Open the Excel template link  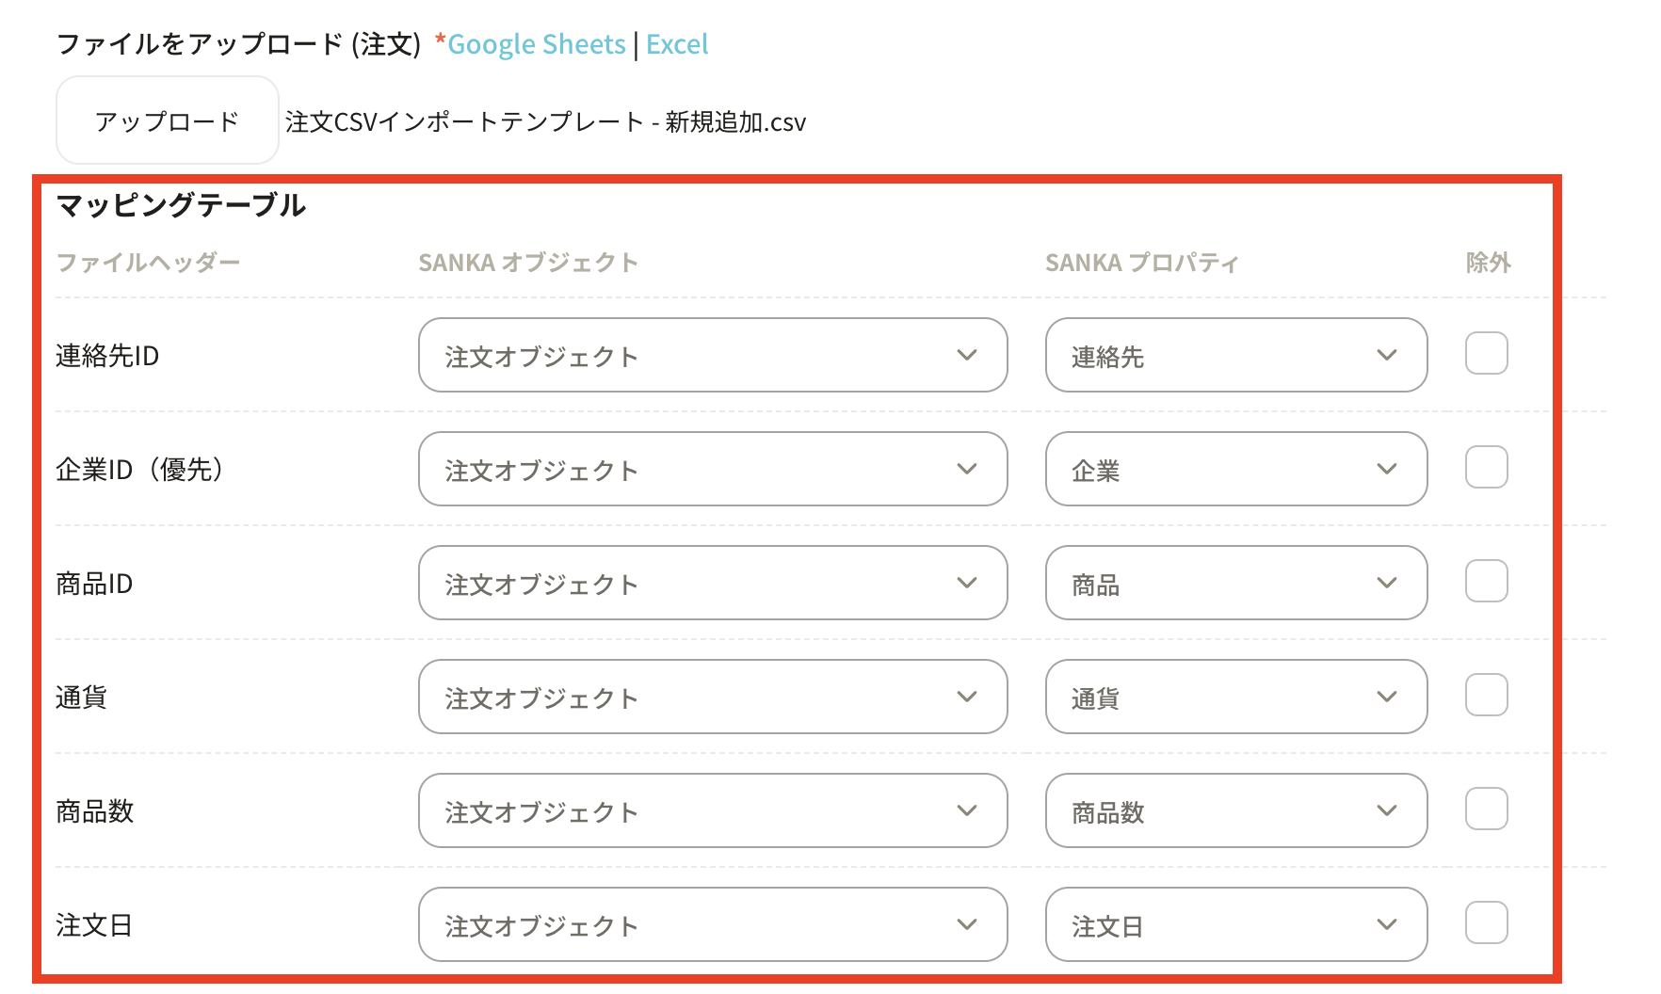(x=677, y=44)
